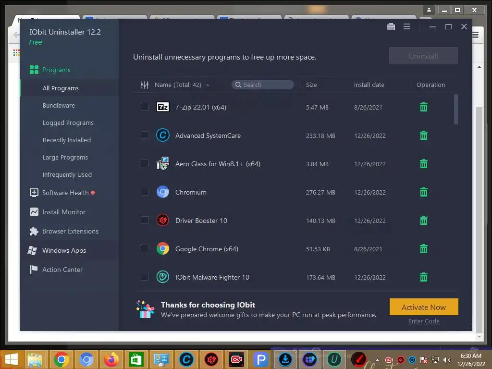The image size is (492, 369).
Task: Select Recently Installed in sidebar
Action: 66,140
